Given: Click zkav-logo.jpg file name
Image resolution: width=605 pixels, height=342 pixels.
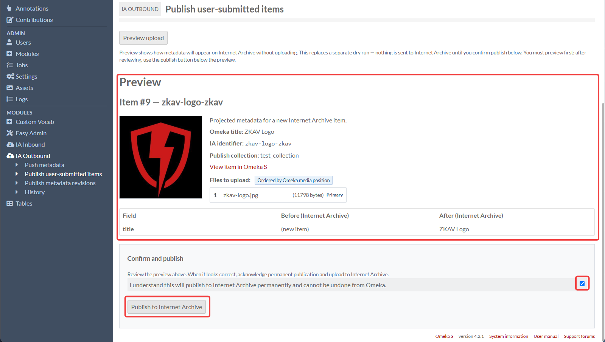Looking at the screenshot, I should 241,195.
